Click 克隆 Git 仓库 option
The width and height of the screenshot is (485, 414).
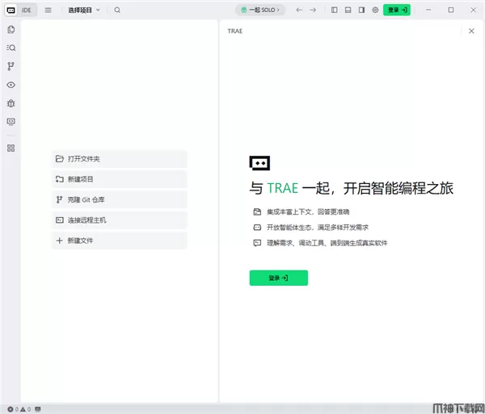tap(120, 200)
